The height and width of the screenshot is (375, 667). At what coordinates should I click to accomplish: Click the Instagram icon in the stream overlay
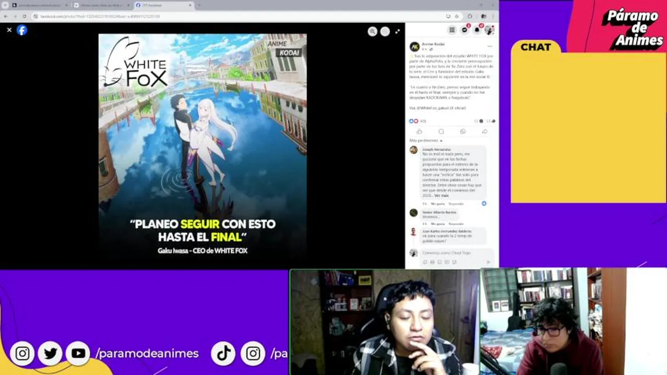coord(22,354)
